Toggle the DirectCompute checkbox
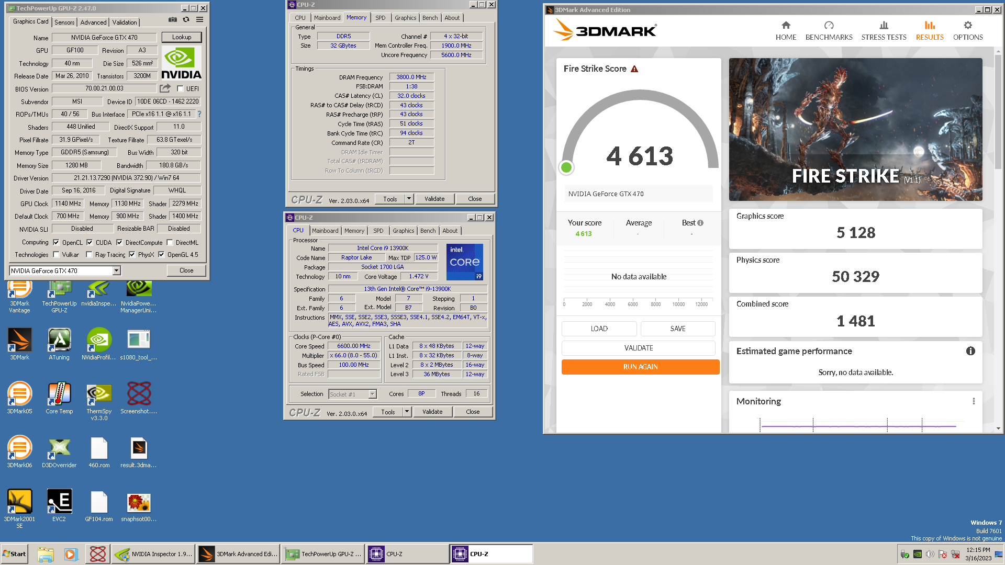The image size is (1005, 565). click(x=119, y=243)
